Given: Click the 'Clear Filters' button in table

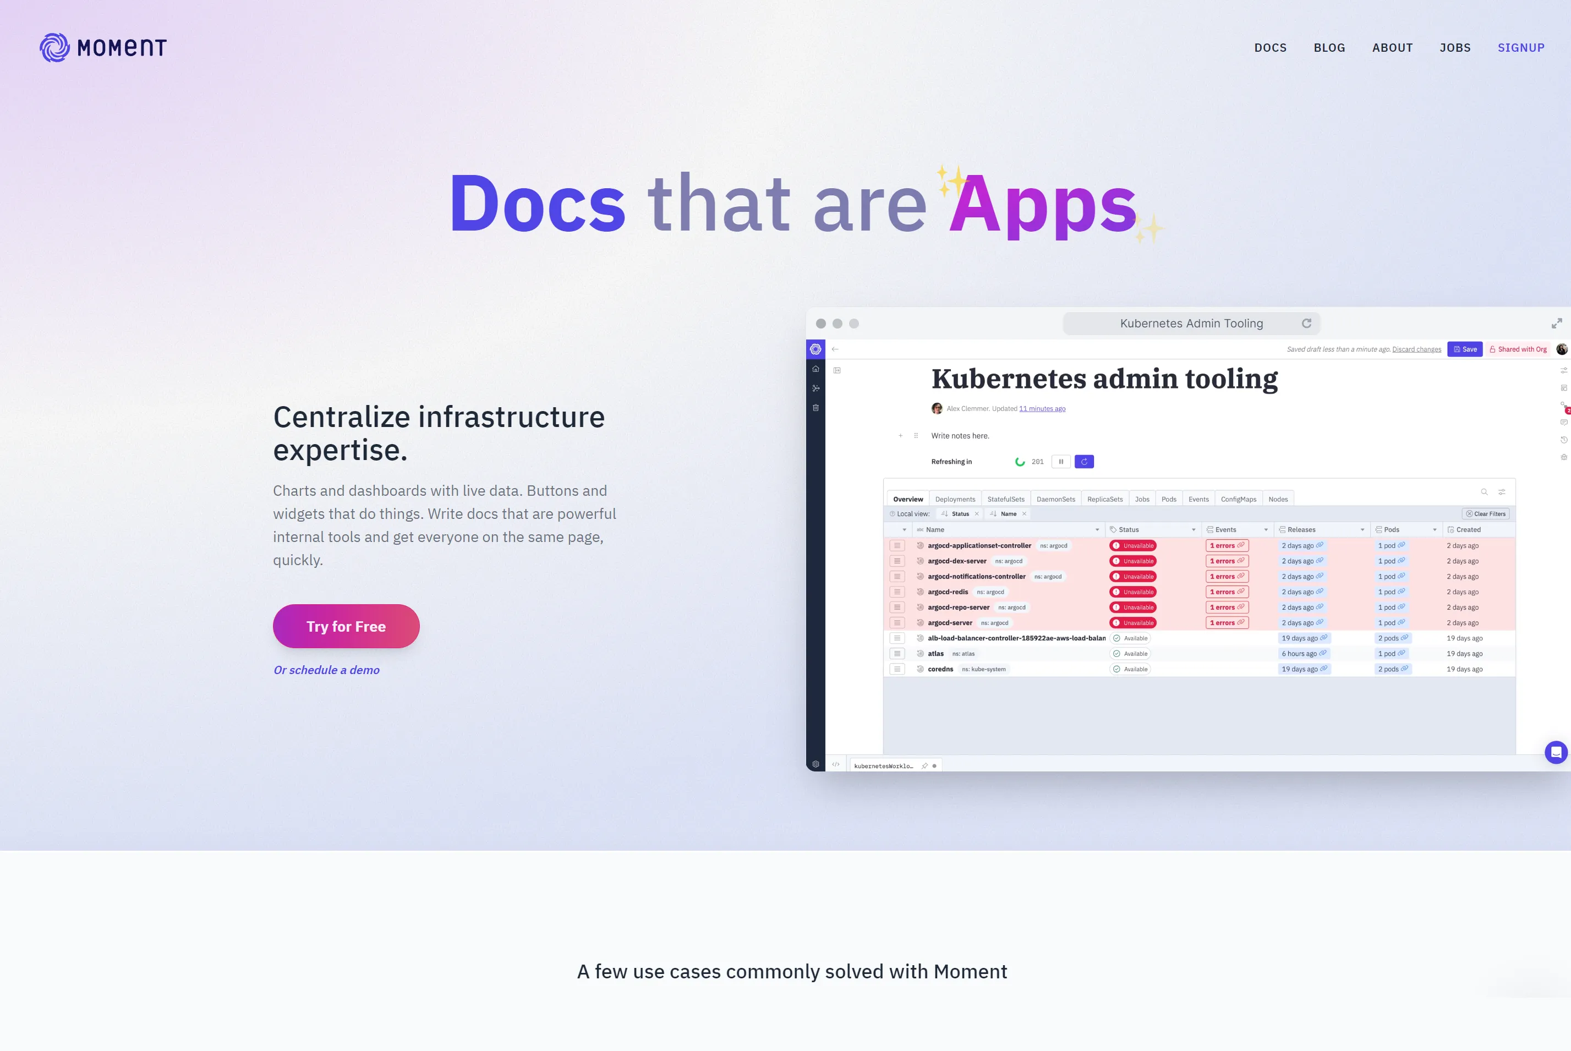Looking at the screenshot, I should (x=1487, y=514).
